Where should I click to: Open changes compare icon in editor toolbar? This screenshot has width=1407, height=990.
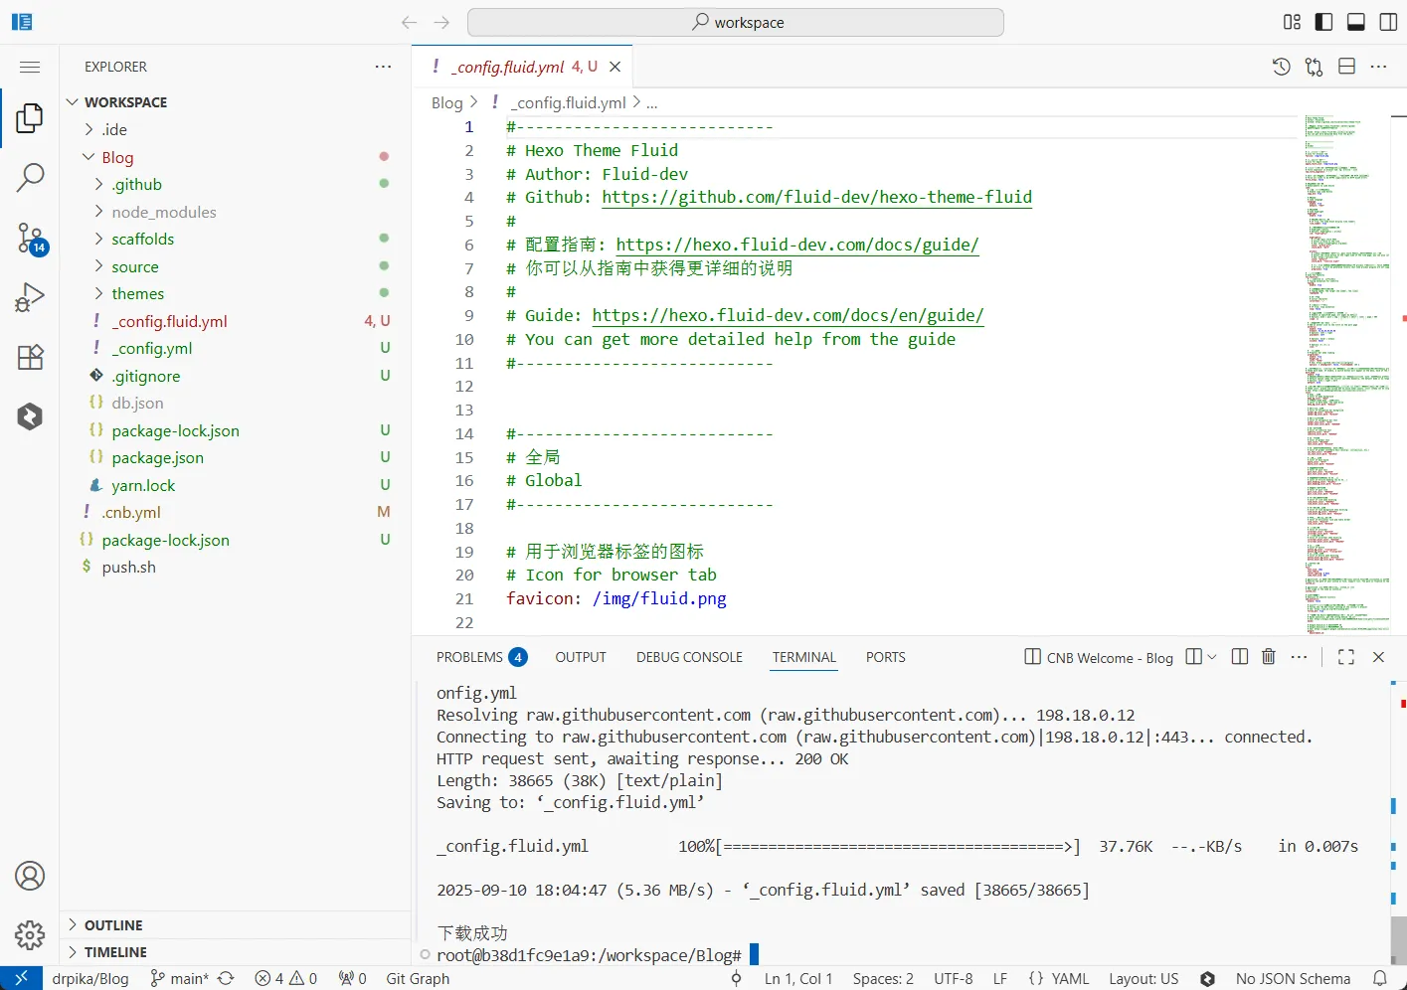1315,67
